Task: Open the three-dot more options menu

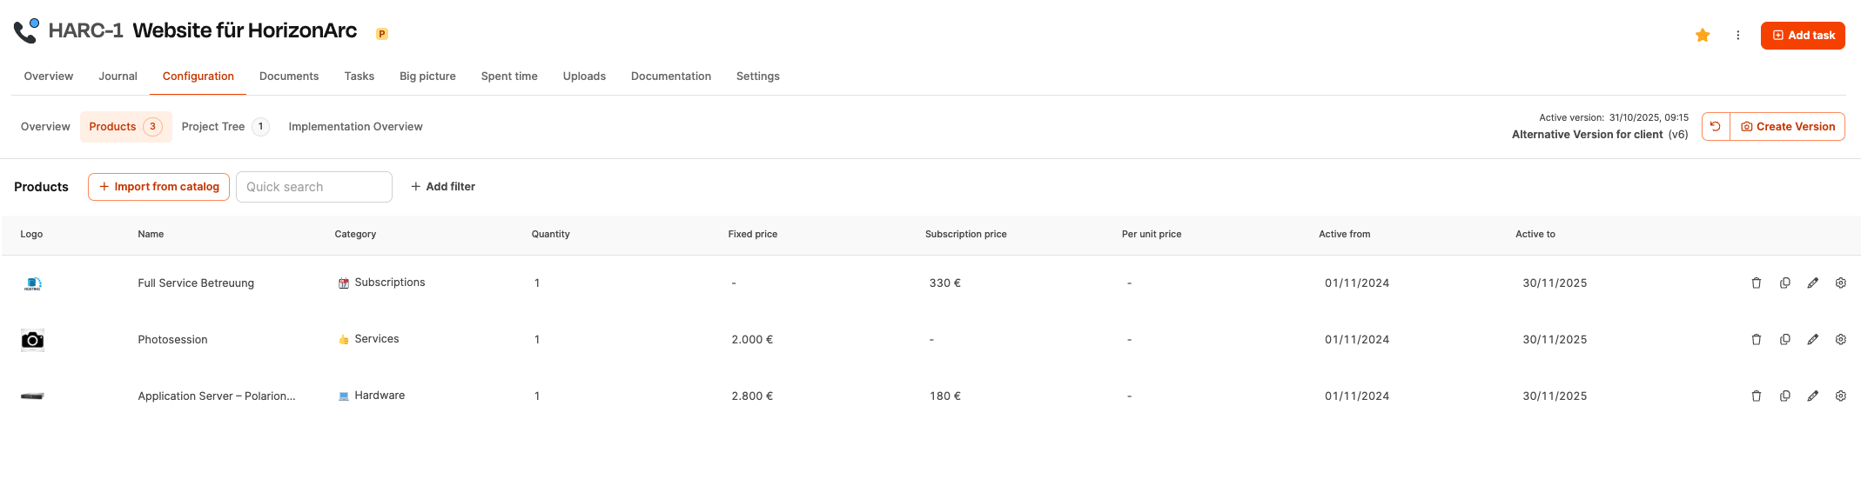Action: point(1737,36)
